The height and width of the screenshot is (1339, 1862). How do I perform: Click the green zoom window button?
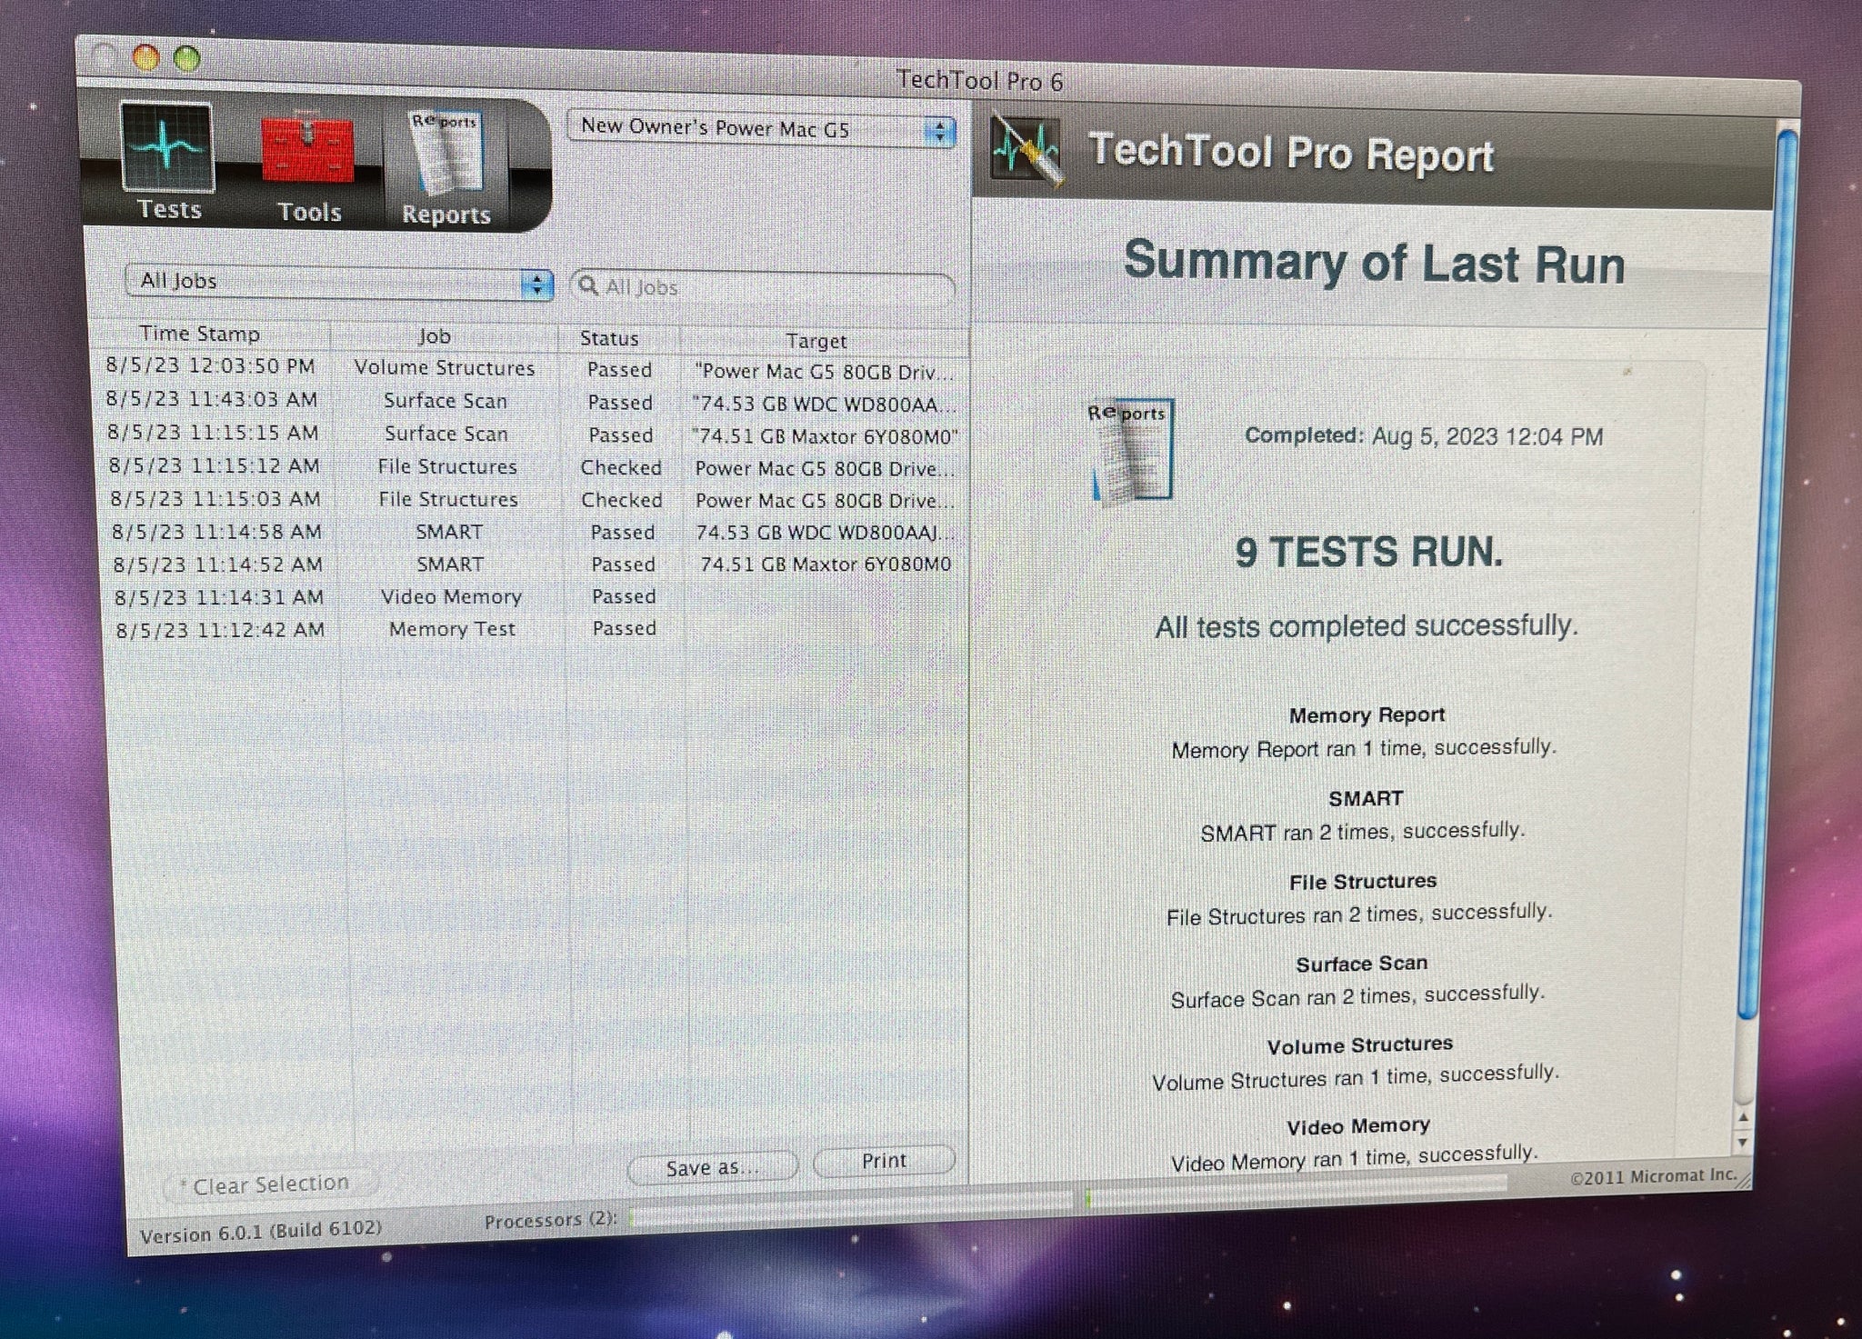[x=187, y=59]
